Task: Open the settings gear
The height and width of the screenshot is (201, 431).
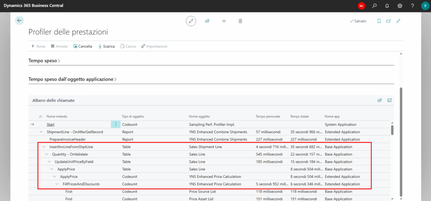Action: click(400, 6)
